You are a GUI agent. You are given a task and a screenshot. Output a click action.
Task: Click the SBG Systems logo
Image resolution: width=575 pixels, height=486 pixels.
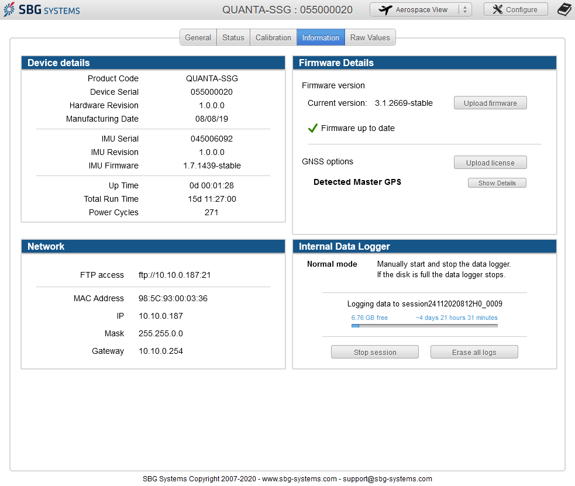[42, 9]
